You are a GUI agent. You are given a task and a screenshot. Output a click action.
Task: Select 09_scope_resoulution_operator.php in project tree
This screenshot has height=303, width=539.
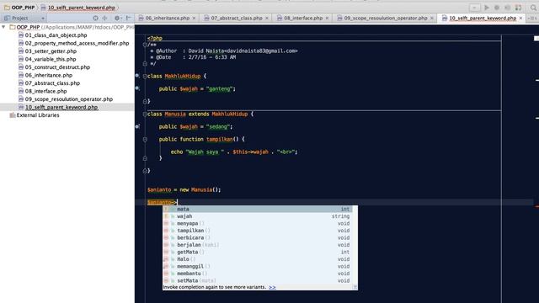(69, 99)
